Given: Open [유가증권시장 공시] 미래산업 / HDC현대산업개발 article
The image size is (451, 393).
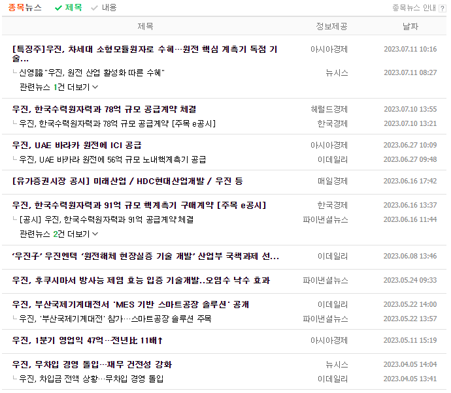Looking at the screenshot, I should point(127,181).
